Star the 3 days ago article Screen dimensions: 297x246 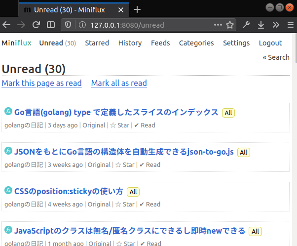coord(120,125)
